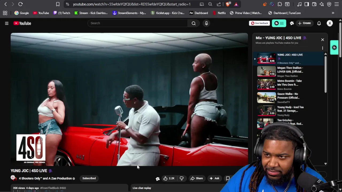The height and width of the screenshot is (192, 342).
Task: Open the notifications bell
Action: point(319,23)
